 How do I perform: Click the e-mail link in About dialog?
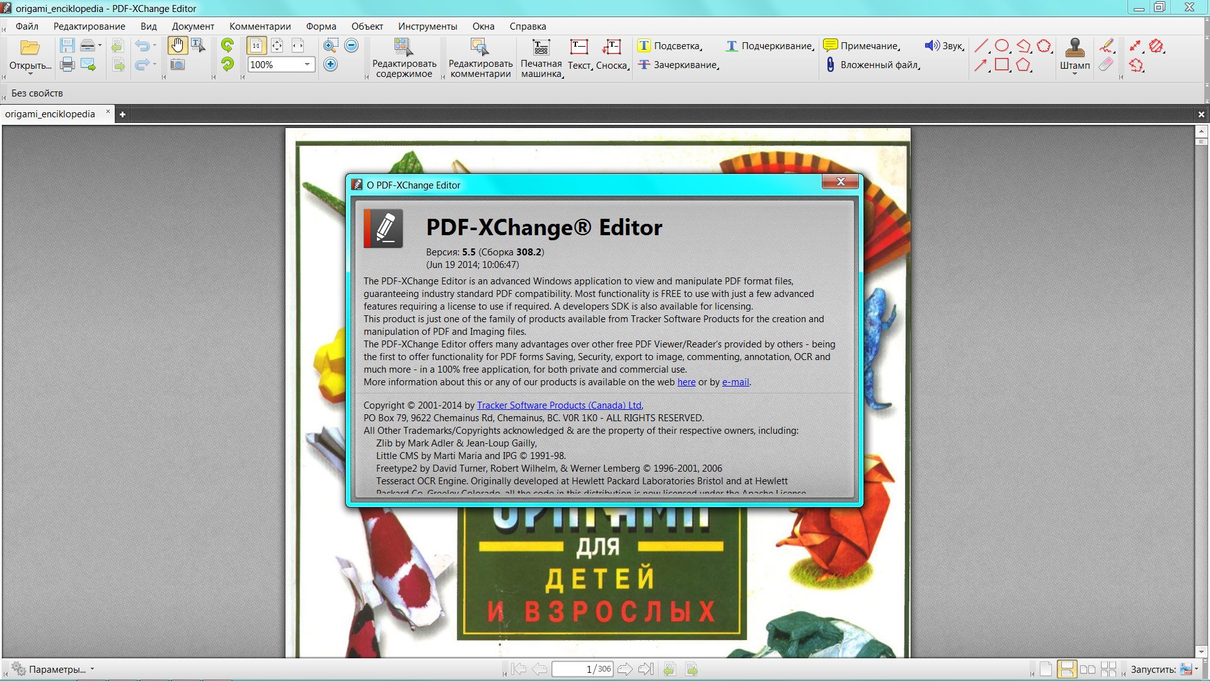pos(735,382)
